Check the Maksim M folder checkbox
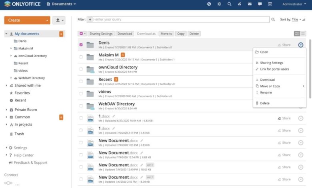The image size is (312, 188). coord(81,57)
